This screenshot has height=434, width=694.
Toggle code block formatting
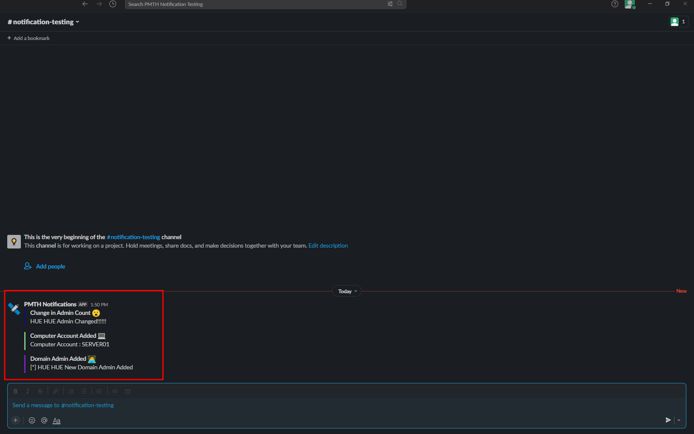(127, 391)
